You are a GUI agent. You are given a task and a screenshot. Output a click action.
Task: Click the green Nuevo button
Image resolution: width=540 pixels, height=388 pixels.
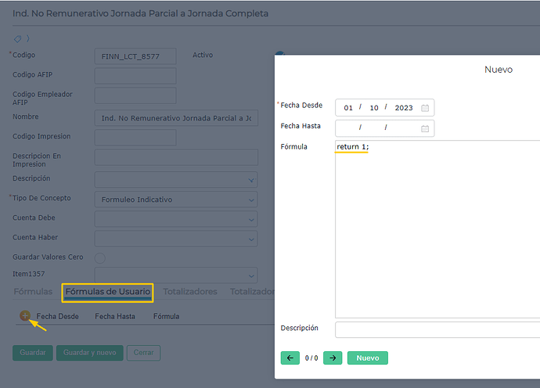pyautogui.click(x=367, y=357)
